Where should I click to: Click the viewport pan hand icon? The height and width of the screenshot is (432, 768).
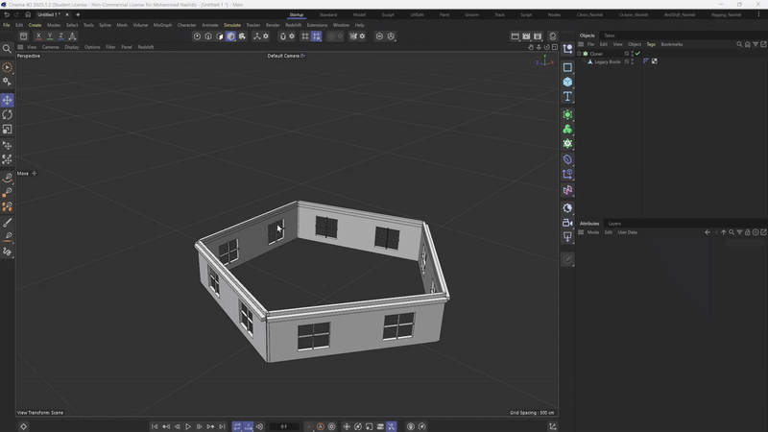(531, 47)
